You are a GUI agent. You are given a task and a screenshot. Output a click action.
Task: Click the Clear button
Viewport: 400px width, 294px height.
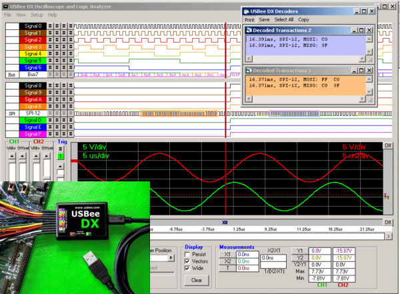pos(197,280)
